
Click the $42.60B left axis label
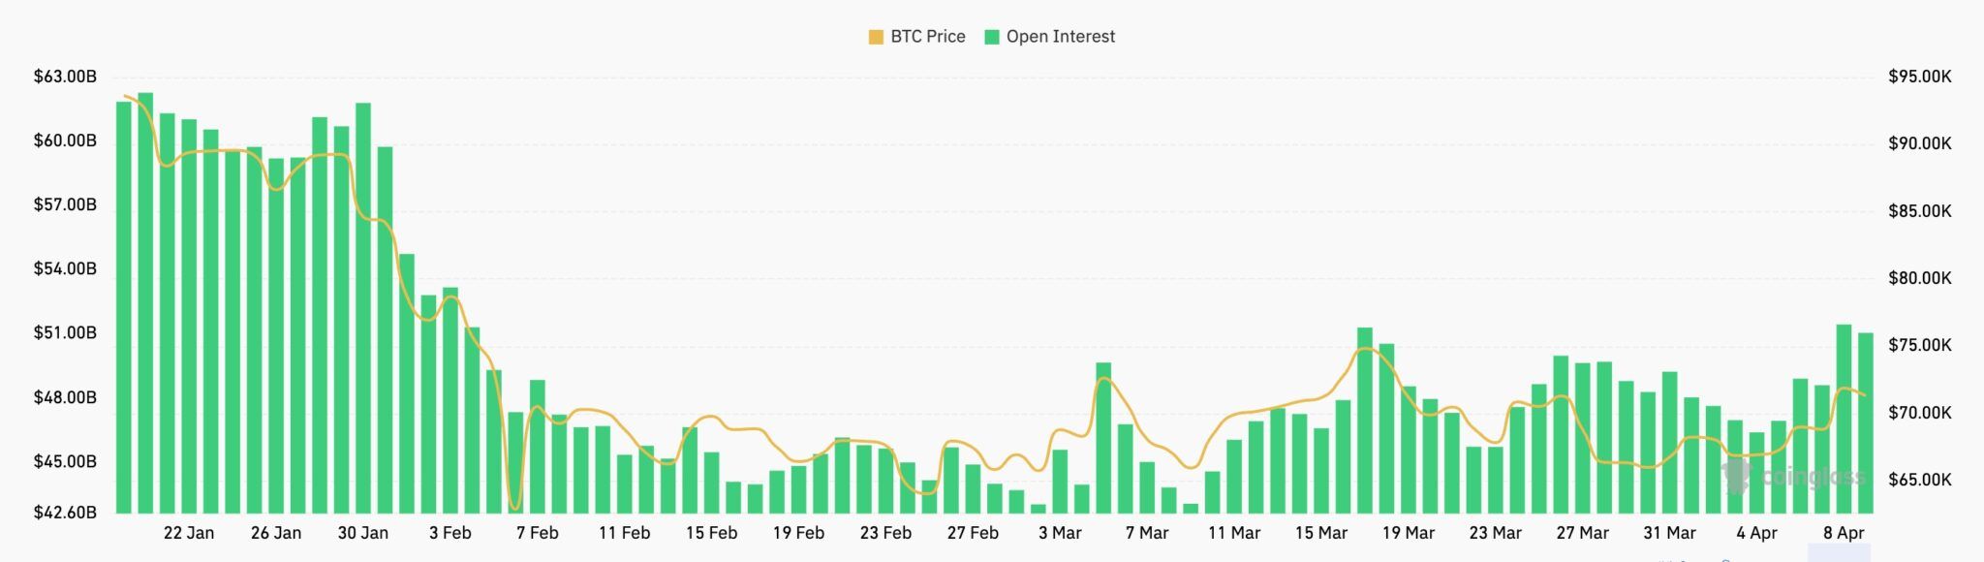65,513
